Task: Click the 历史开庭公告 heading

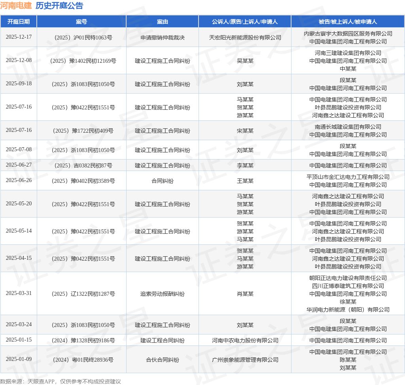Action: click(x=59, y=6)
